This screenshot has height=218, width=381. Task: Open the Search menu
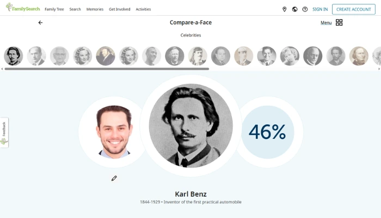[75, 9]
